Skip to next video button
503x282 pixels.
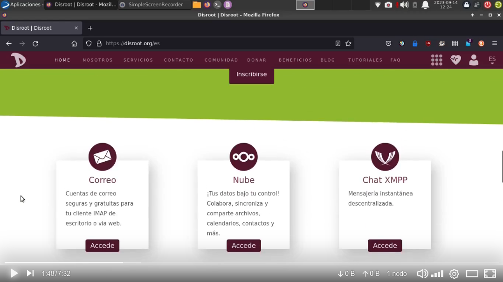pyautogui.click(x=30, y=273)
